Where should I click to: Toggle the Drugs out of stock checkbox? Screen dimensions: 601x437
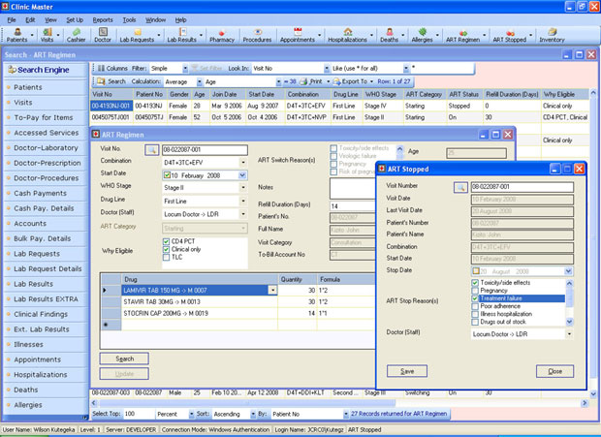475,322
